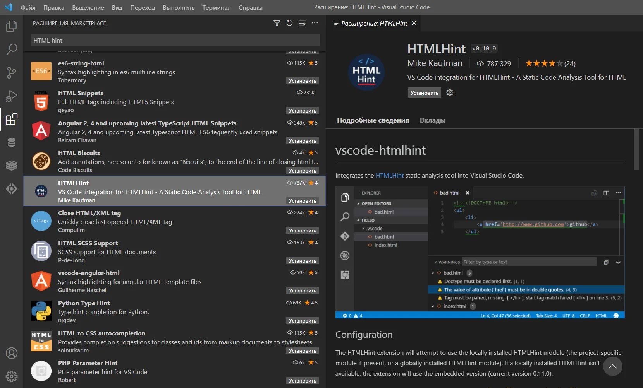
Task: Refresh the extensions marketplace list
Action: (289, 23)
